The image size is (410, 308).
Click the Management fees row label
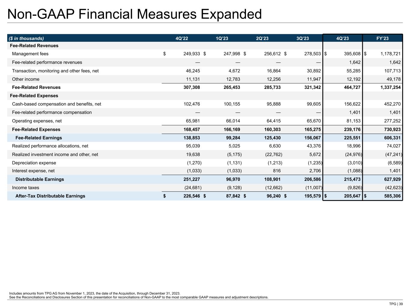pos(30,54)
